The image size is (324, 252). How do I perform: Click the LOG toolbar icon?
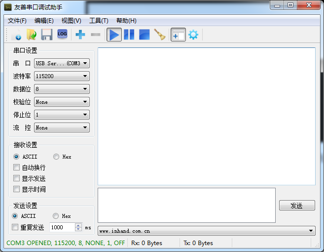pos(62,34)
